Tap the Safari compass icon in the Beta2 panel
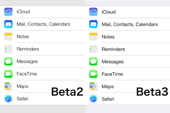 tap(8, 99)
